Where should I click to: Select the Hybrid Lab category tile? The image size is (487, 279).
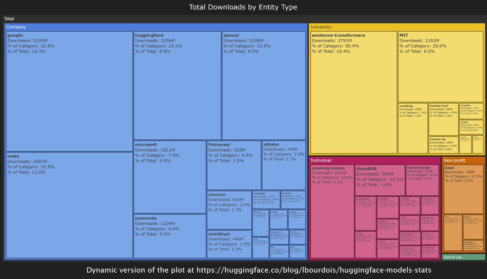pyautogui.click(x=463, y=257)
